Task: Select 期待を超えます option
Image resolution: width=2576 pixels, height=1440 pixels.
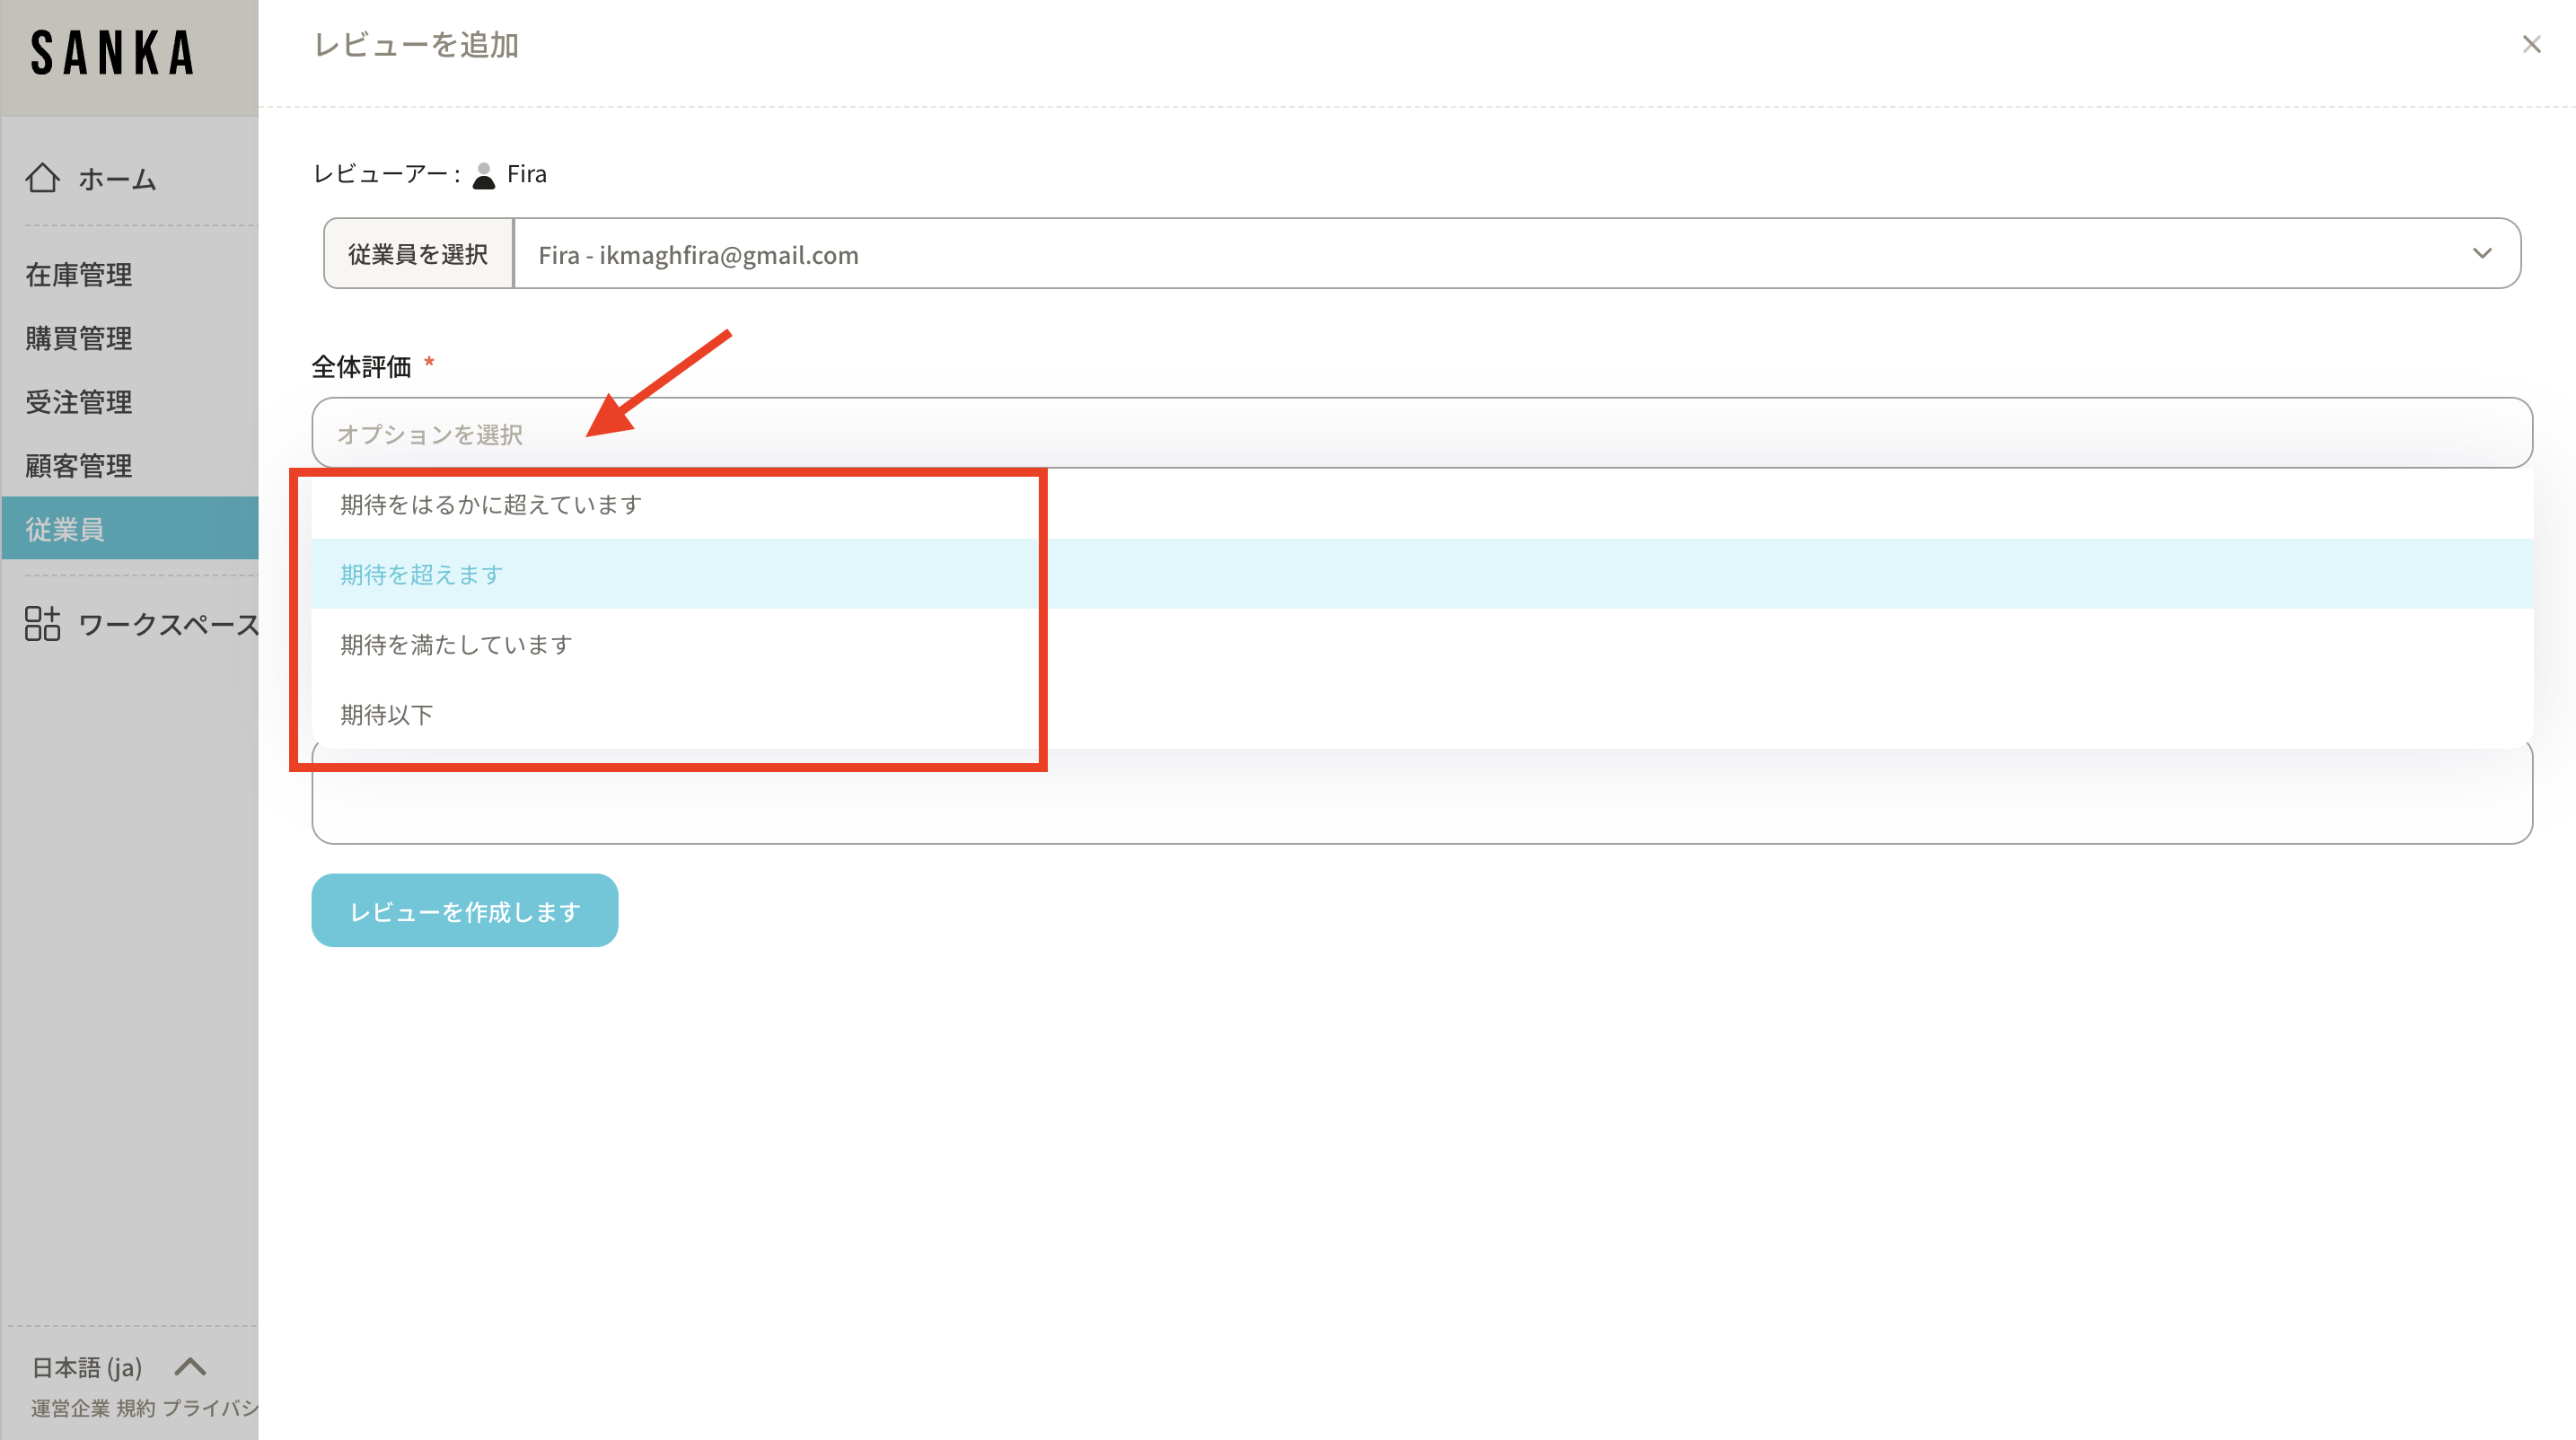Action: click(421, 575)
